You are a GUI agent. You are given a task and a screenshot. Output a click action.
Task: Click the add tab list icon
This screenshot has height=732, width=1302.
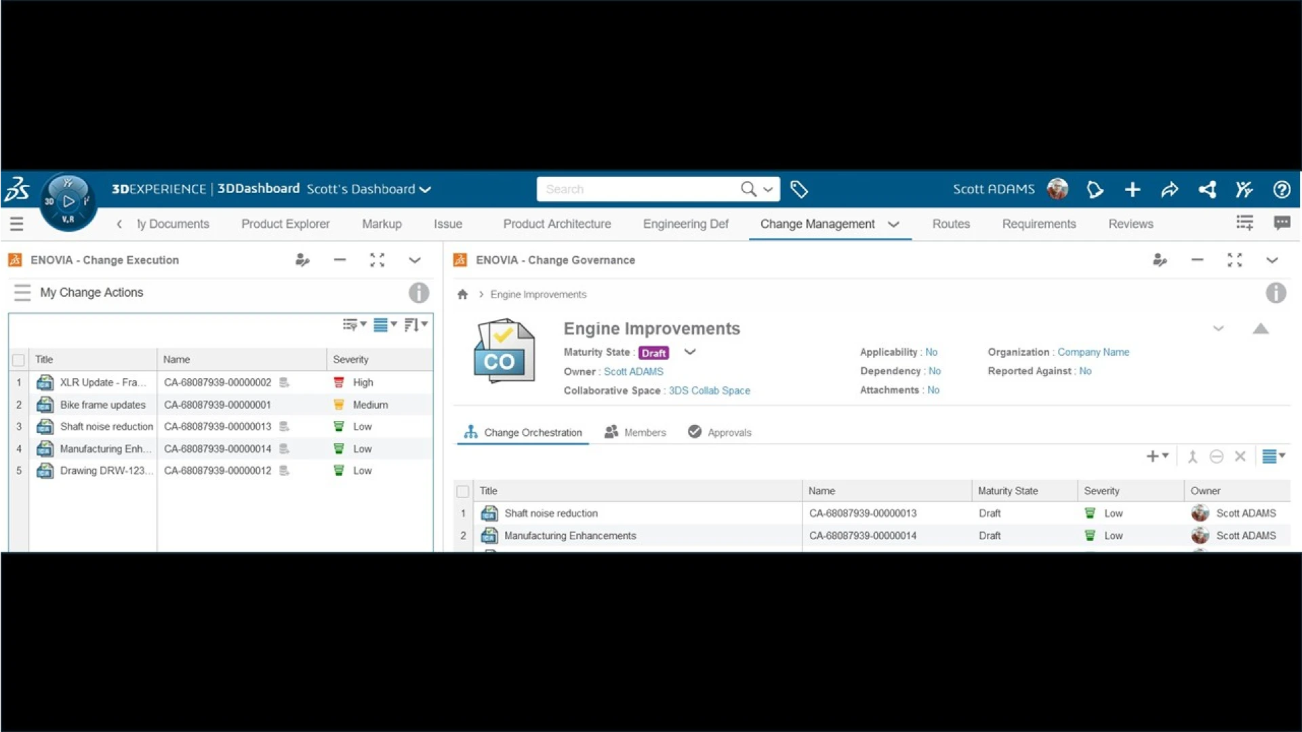(1244, 223)
